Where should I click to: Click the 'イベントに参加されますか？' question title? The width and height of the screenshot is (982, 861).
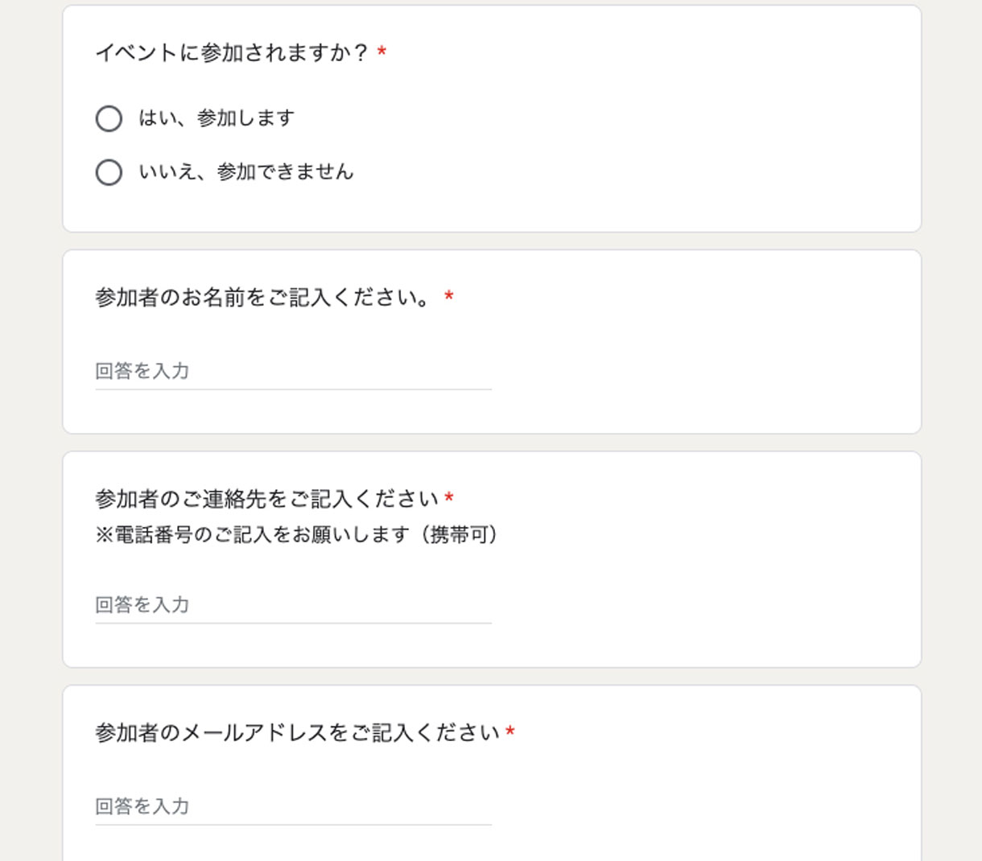point(232,53)
